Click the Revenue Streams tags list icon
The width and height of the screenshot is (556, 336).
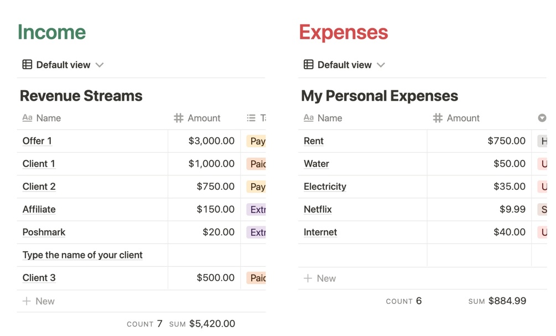pyautogui.click(x=251, y=118)
